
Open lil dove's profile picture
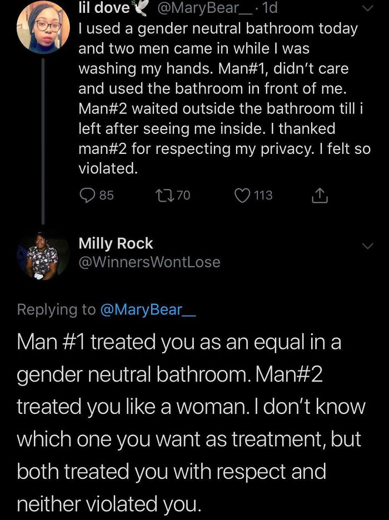click(x=42, y=28)
